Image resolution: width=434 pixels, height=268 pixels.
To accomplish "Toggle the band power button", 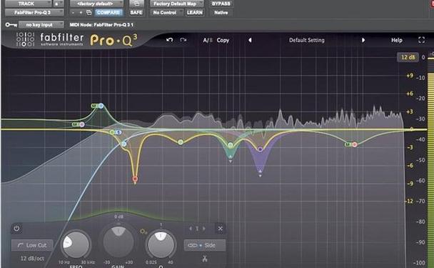I will (16, 229).
